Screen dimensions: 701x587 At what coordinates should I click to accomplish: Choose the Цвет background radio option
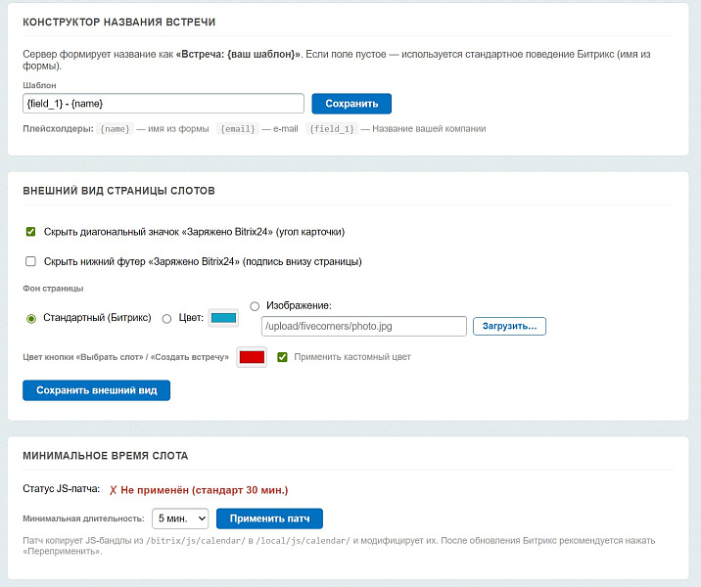coord(166,318)
